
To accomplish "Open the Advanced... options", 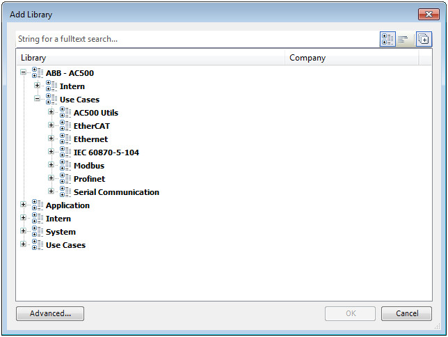I will pos(50,314).
